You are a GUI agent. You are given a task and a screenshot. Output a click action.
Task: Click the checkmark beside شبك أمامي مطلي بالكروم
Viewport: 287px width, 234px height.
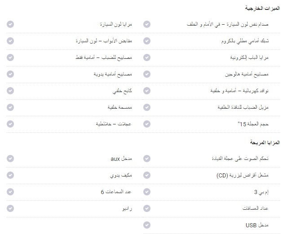[x=147, y=41]
